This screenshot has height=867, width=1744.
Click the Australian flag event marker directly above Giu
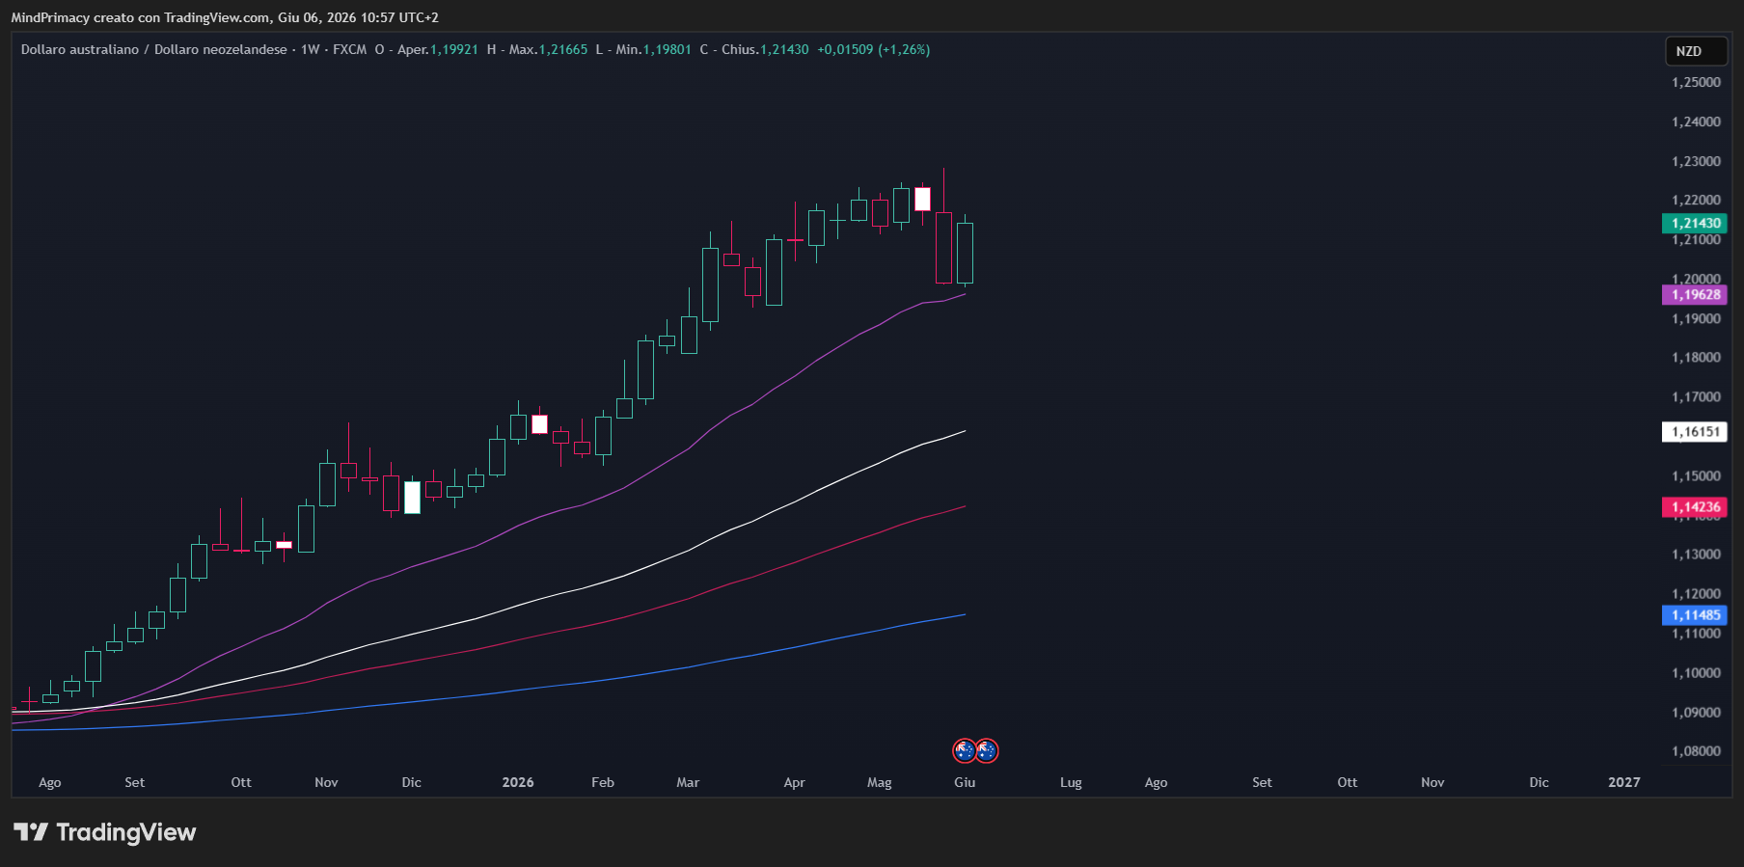tap(965, 750)
